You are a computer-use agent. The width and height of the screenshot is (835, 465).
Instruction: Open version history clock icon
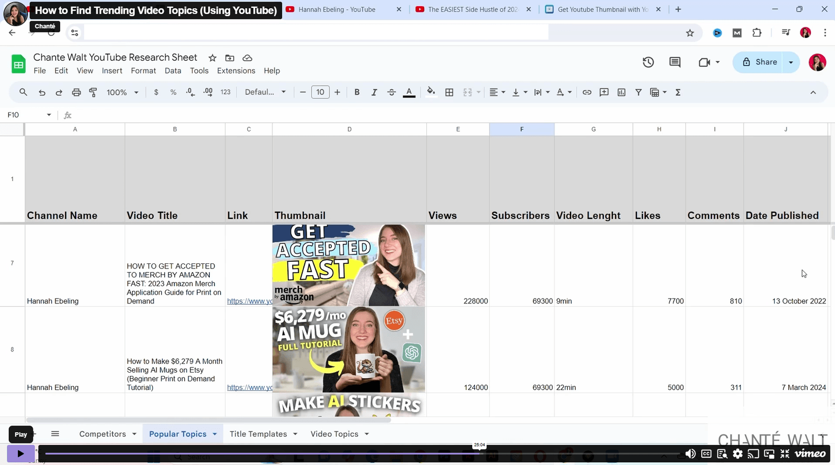(x=648, y=62)
